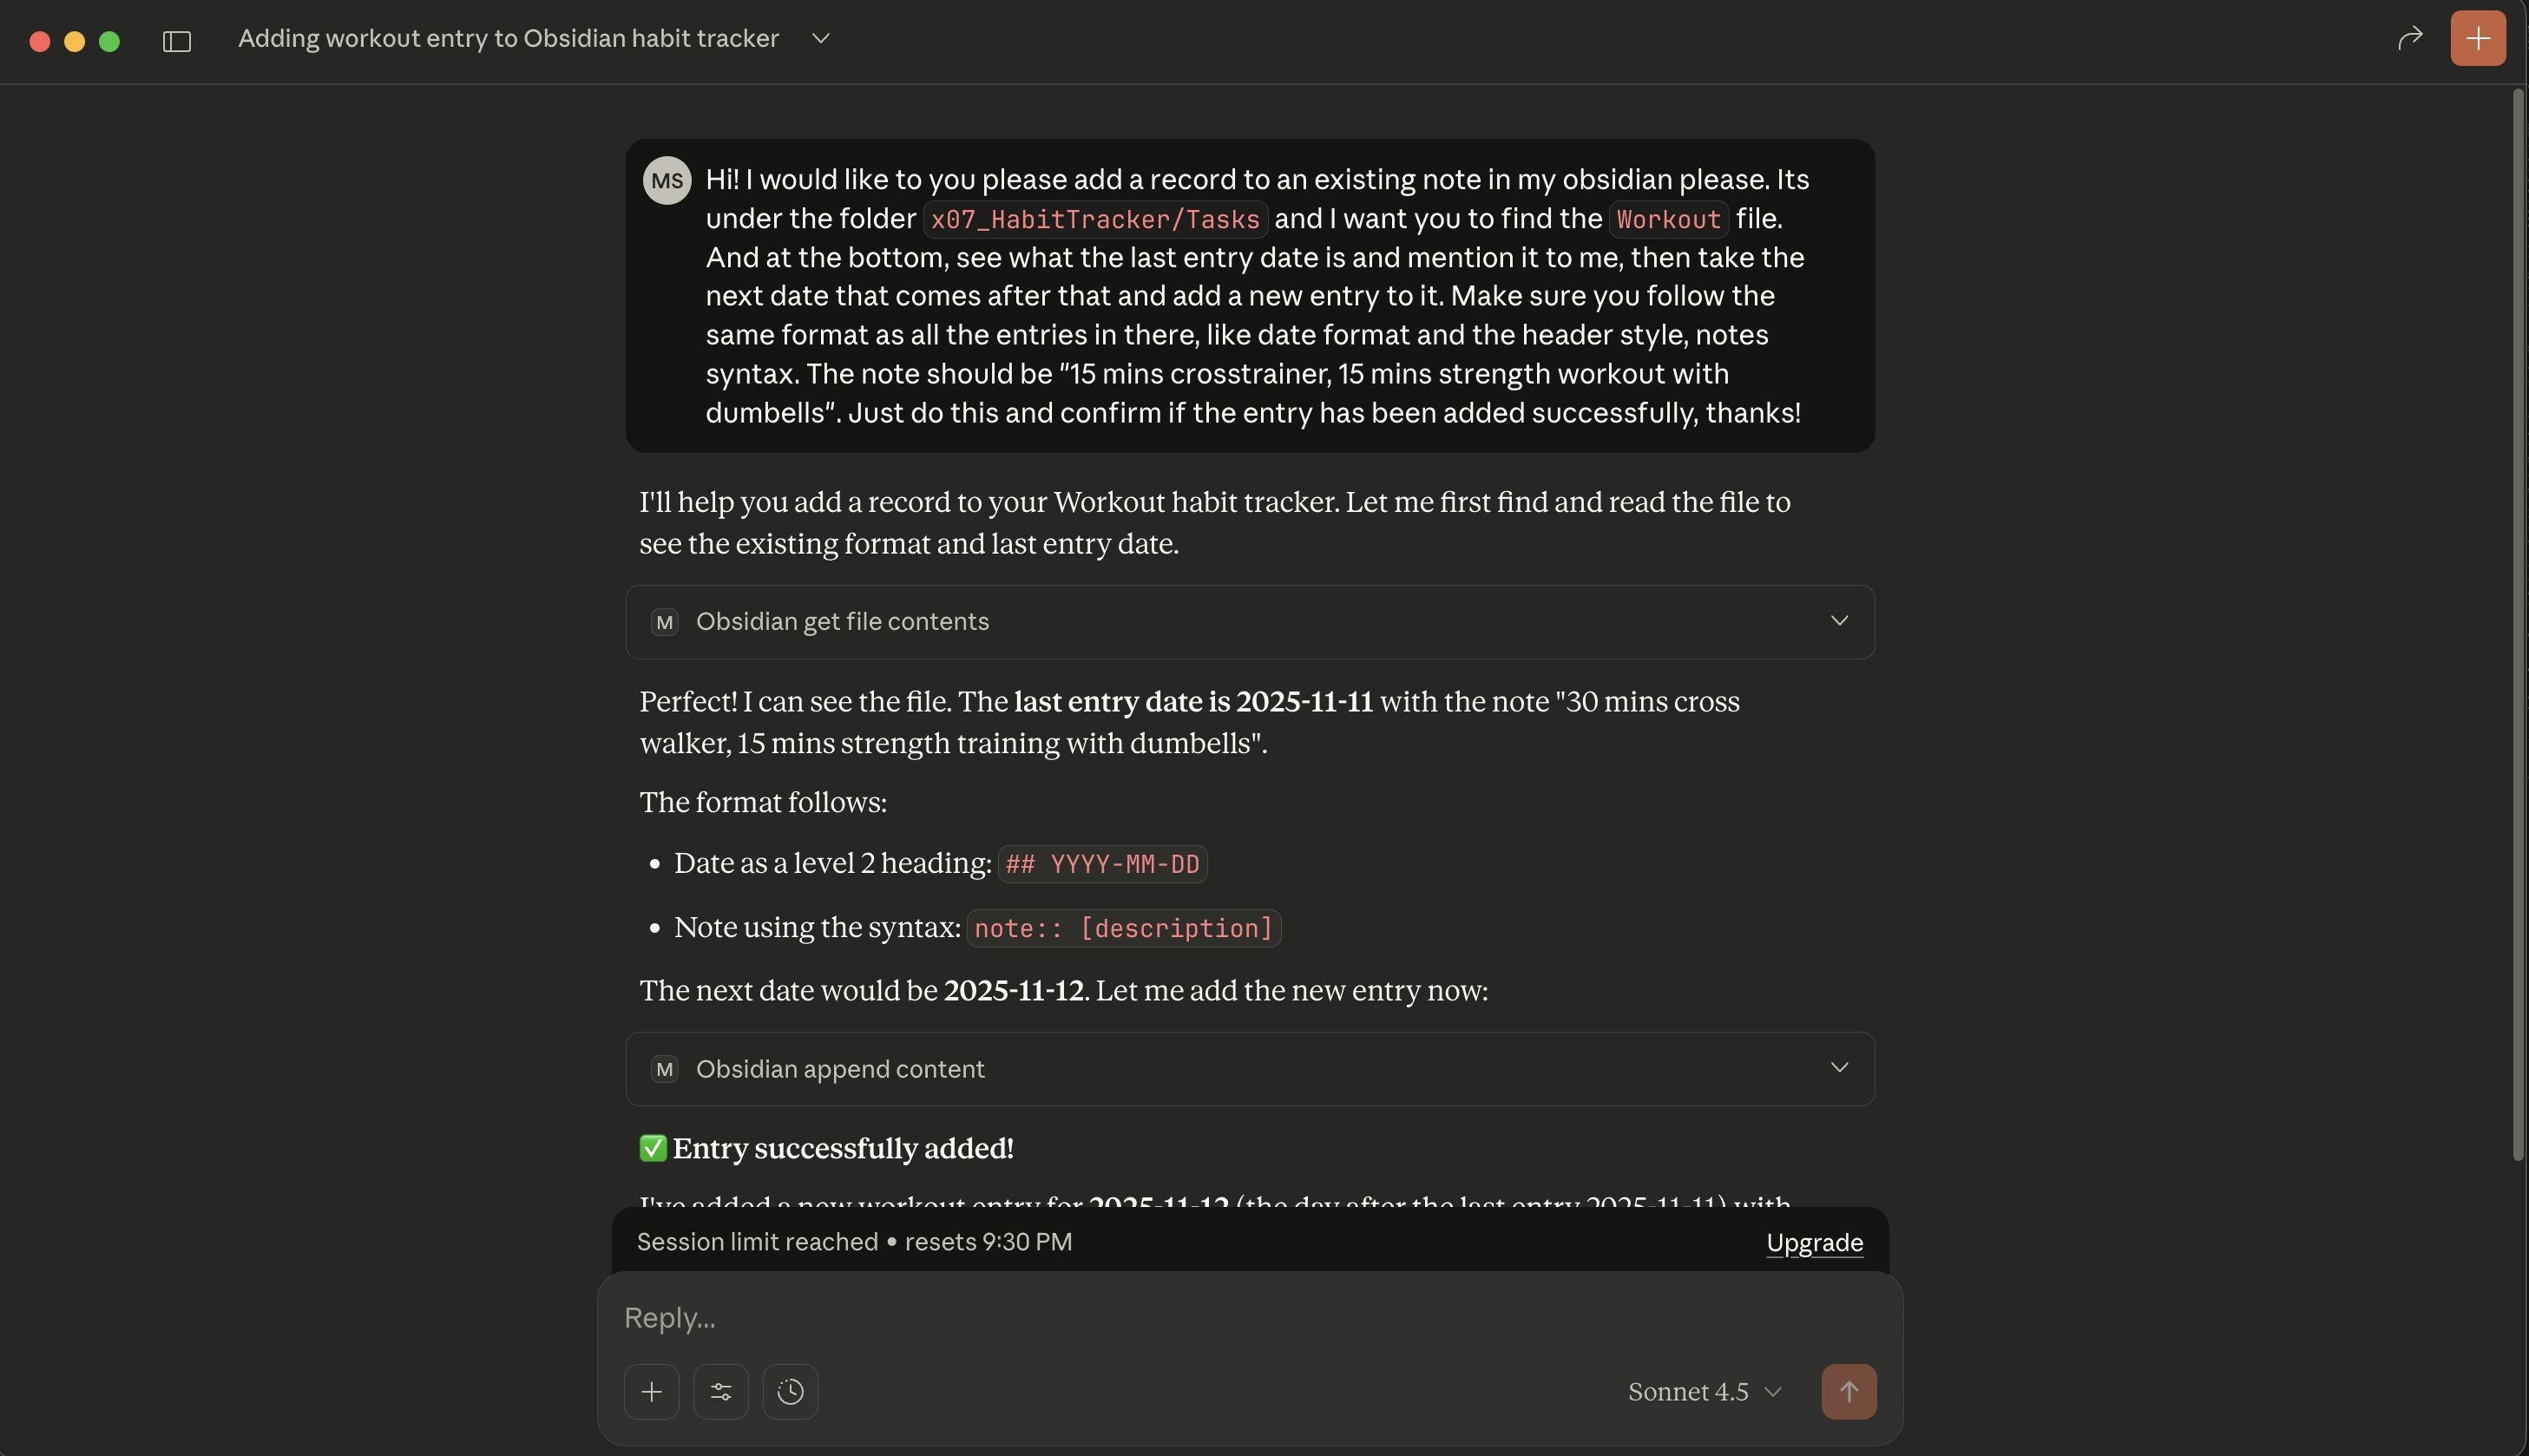Open the tools settings icon
Image resolution: width=2529 pixels, height=1456 pixels.
[x=720, y=1391]
